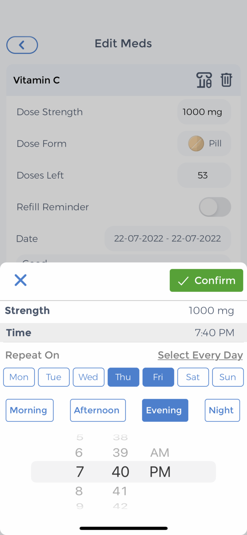Open the medication reminder icon for Vitamin C

[204, 80]
